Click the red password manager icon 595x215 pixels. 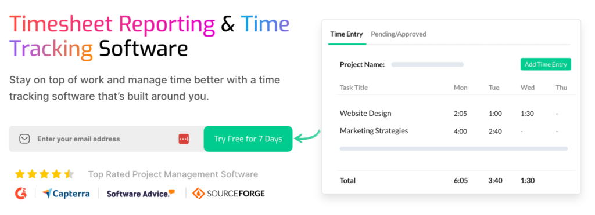[184, 139]
